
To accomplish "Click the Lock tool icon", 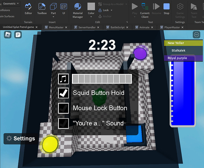I will point(100,10).
